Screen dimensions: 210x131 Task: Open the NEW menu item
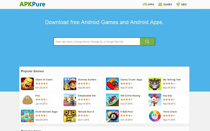pos(181,4)
